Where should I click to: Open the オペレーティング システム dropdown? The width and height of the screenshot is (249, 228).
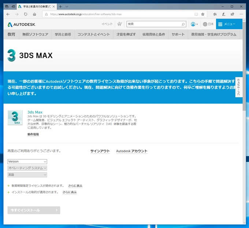(x=27, y=168)
